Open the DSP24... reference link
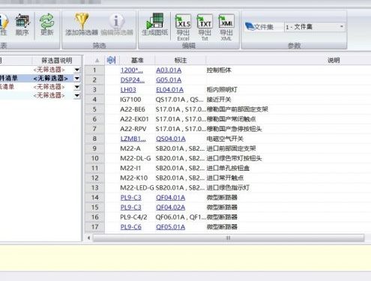The width and height of the screenshot is (371, 281). pyautogui.click(x=133, y=80)
